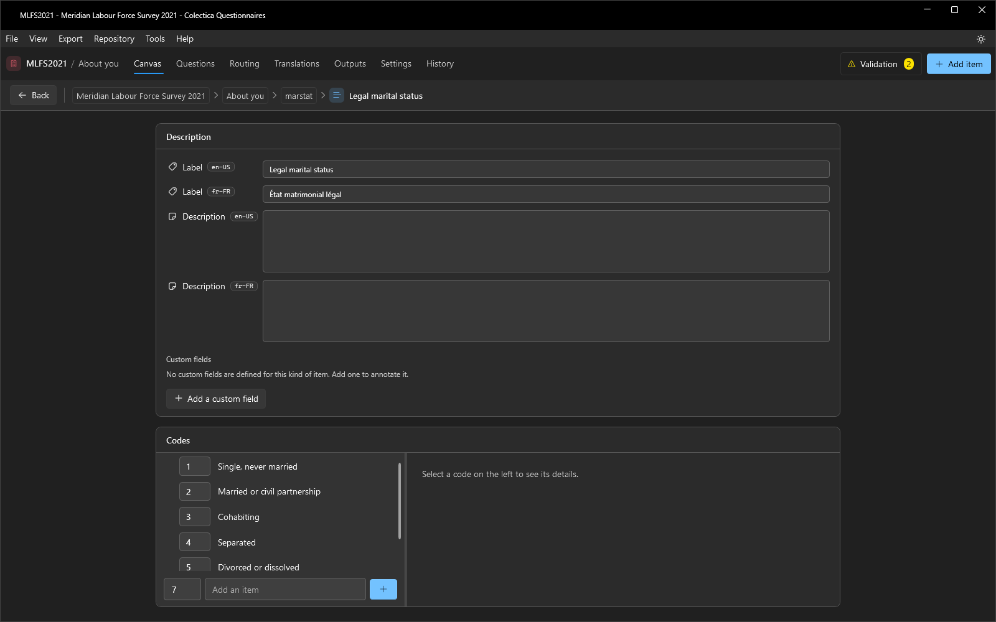Click the fr-FR language tag beside Label
The height and width of the screenshot is (622, 996).
point(221,192)
